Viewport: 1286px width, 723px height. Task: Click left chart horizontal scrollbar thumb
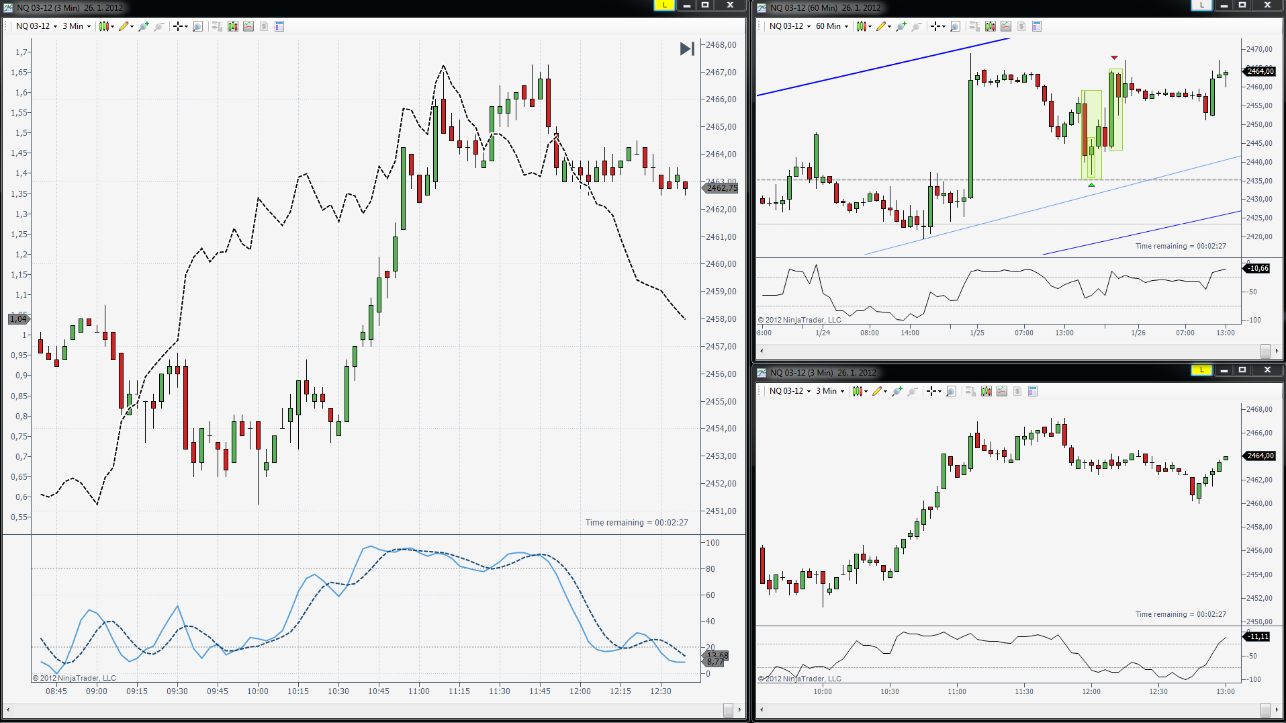(x=728, y=710)
